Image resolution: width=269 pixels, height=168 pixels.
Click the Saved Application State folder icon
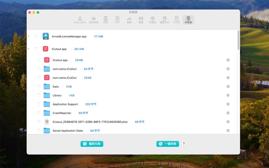click(x=47, y=131)
